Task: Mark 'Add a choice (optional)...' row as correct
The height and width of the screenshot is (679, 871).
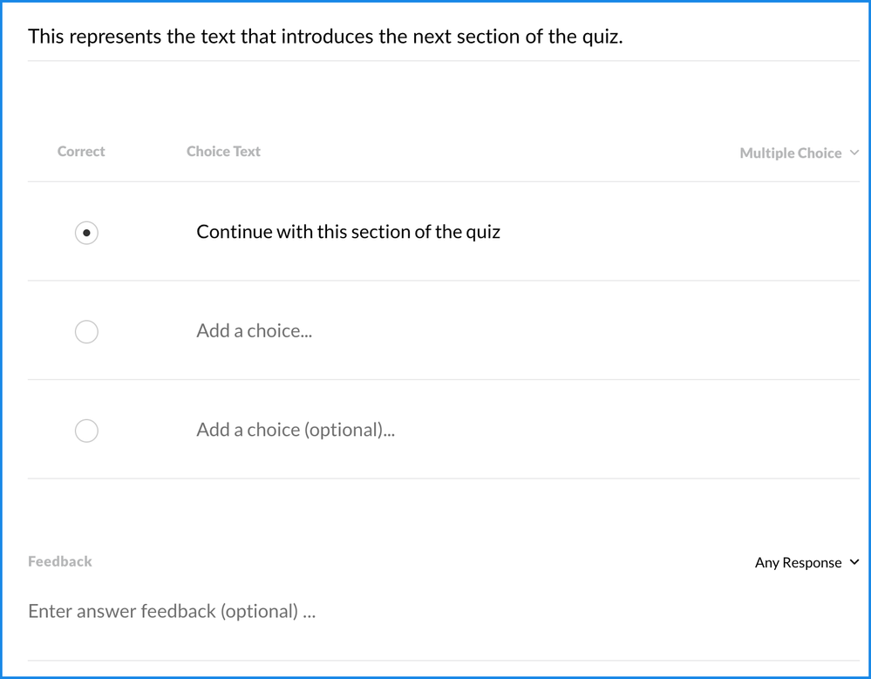Action: [86, 431]
